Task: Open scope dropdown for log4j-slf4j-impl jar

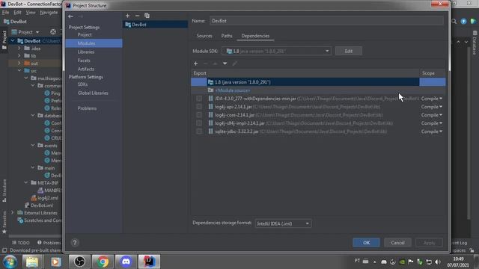Action: 432,123
